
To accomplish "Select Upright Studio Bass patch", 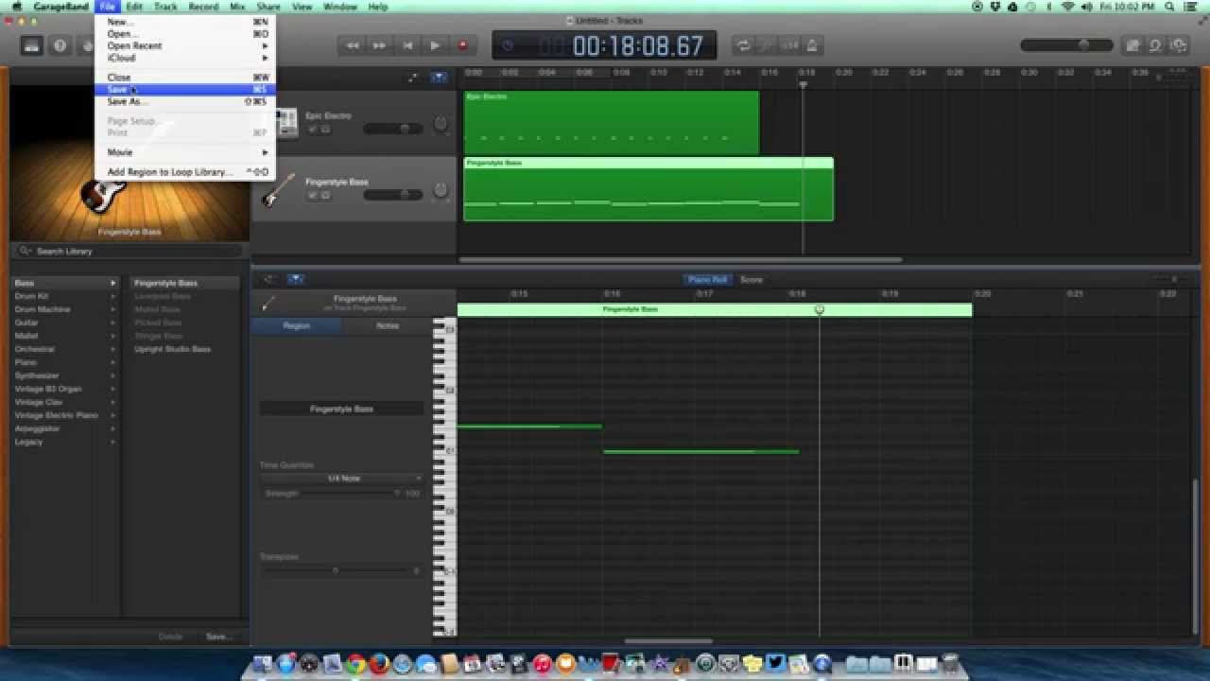I will click(172, 349).
